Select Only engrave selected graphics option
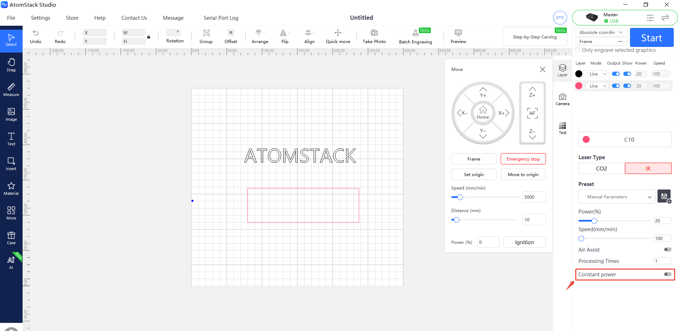This screenshot has height=331, width=678. [x=578, y=50]
